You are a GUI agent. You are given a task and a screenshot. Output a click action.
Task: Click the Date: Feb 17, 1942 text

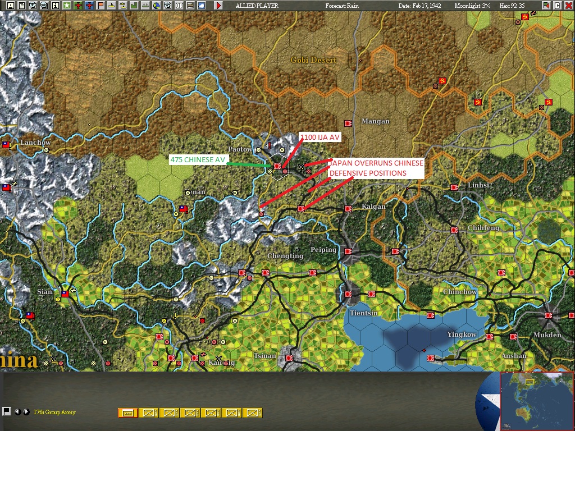pos(419,6)
